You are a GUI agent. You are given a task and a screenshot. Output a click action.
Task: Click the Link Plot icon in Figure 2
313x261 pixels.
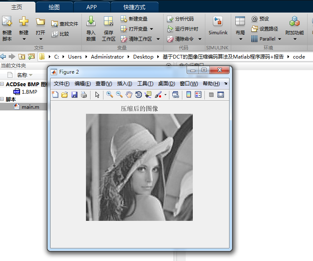[x=176, y=95]
